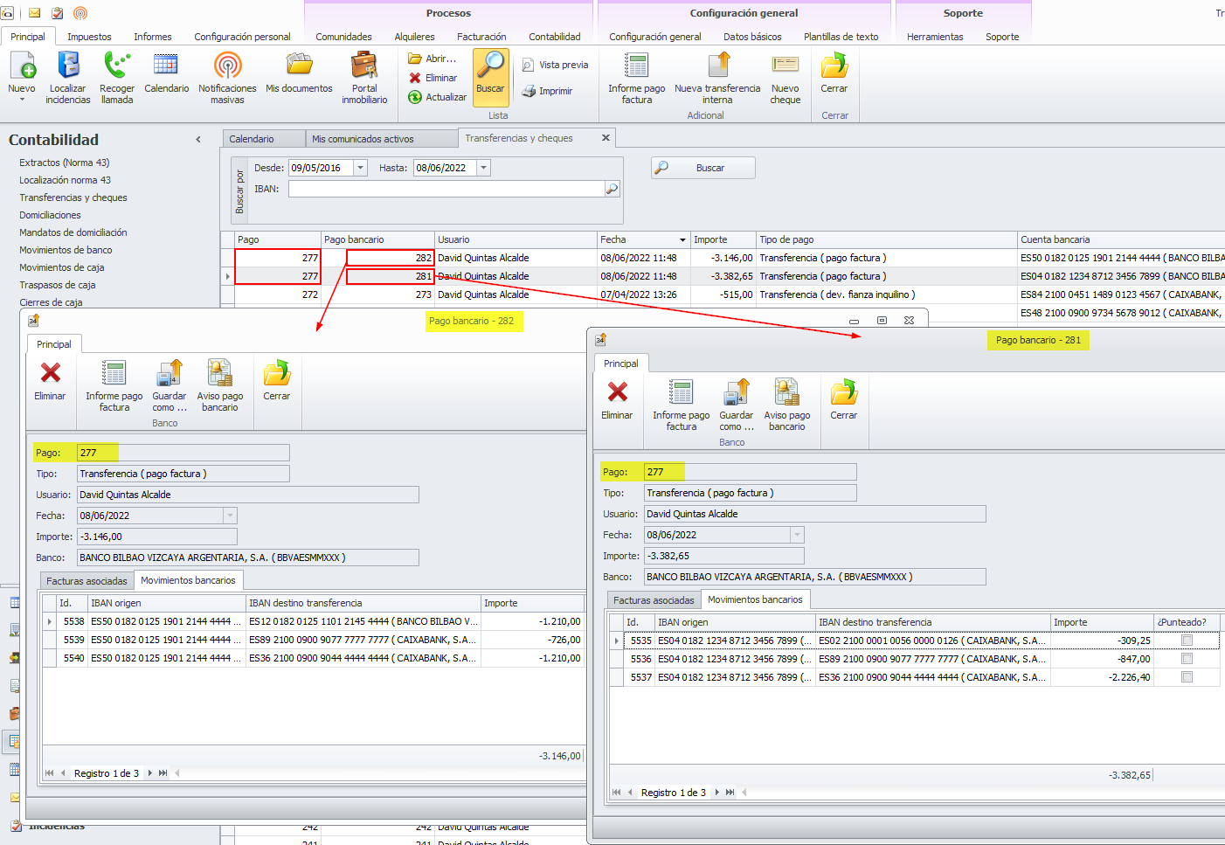The image size is (1225, 845).
Task: Open Datos básicos ribbon tab
Action: [752, 37]
